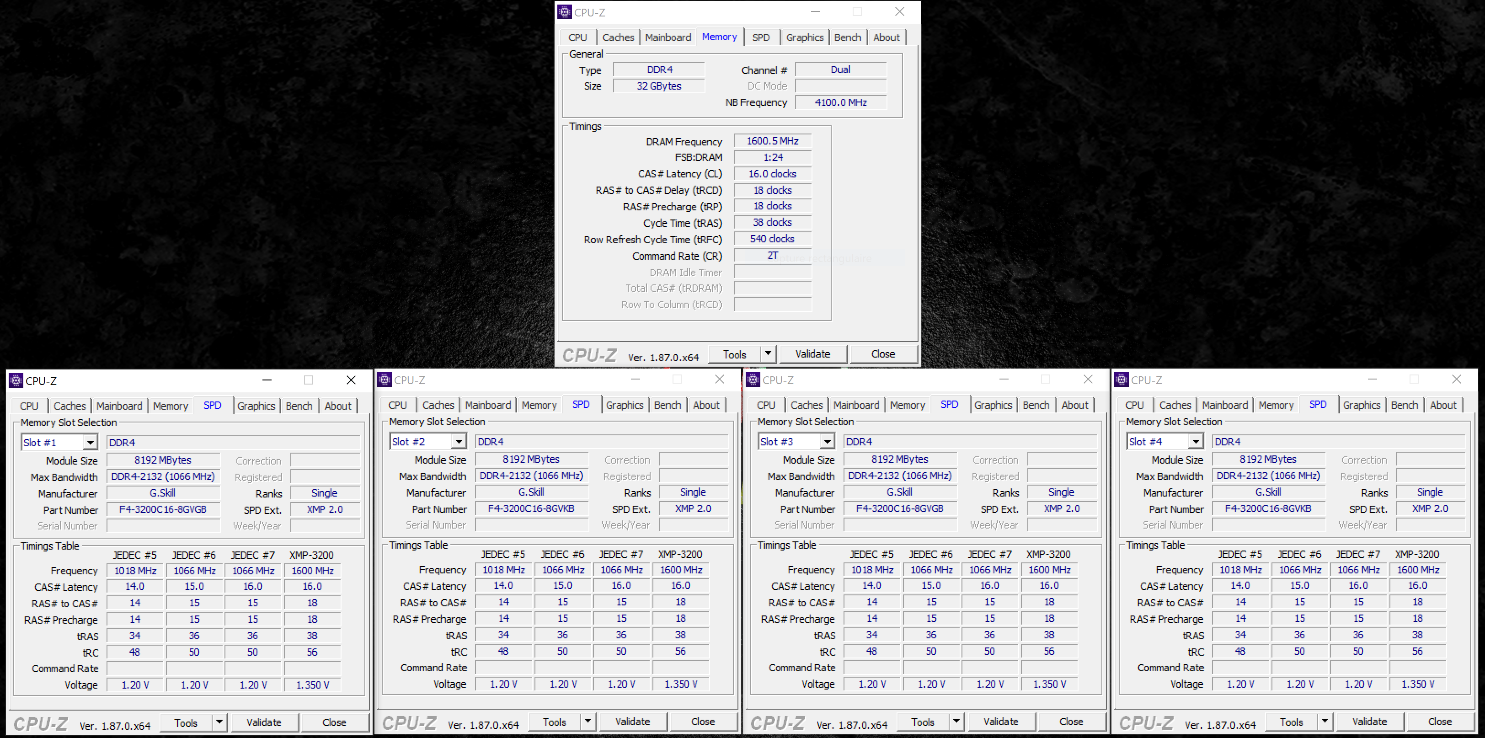The image size is (1485, 738).
Task: Click the Tools button in Slot #3 window
Action: (922, 721)
